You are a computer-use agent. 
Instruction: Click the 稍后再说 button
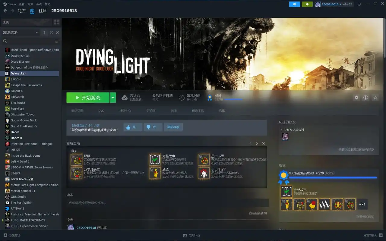pos(173,127)
